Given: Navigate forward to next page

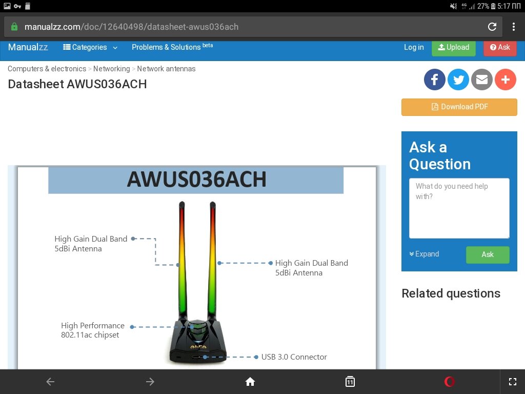Looking at the screenshot, I should click(150, 381).
